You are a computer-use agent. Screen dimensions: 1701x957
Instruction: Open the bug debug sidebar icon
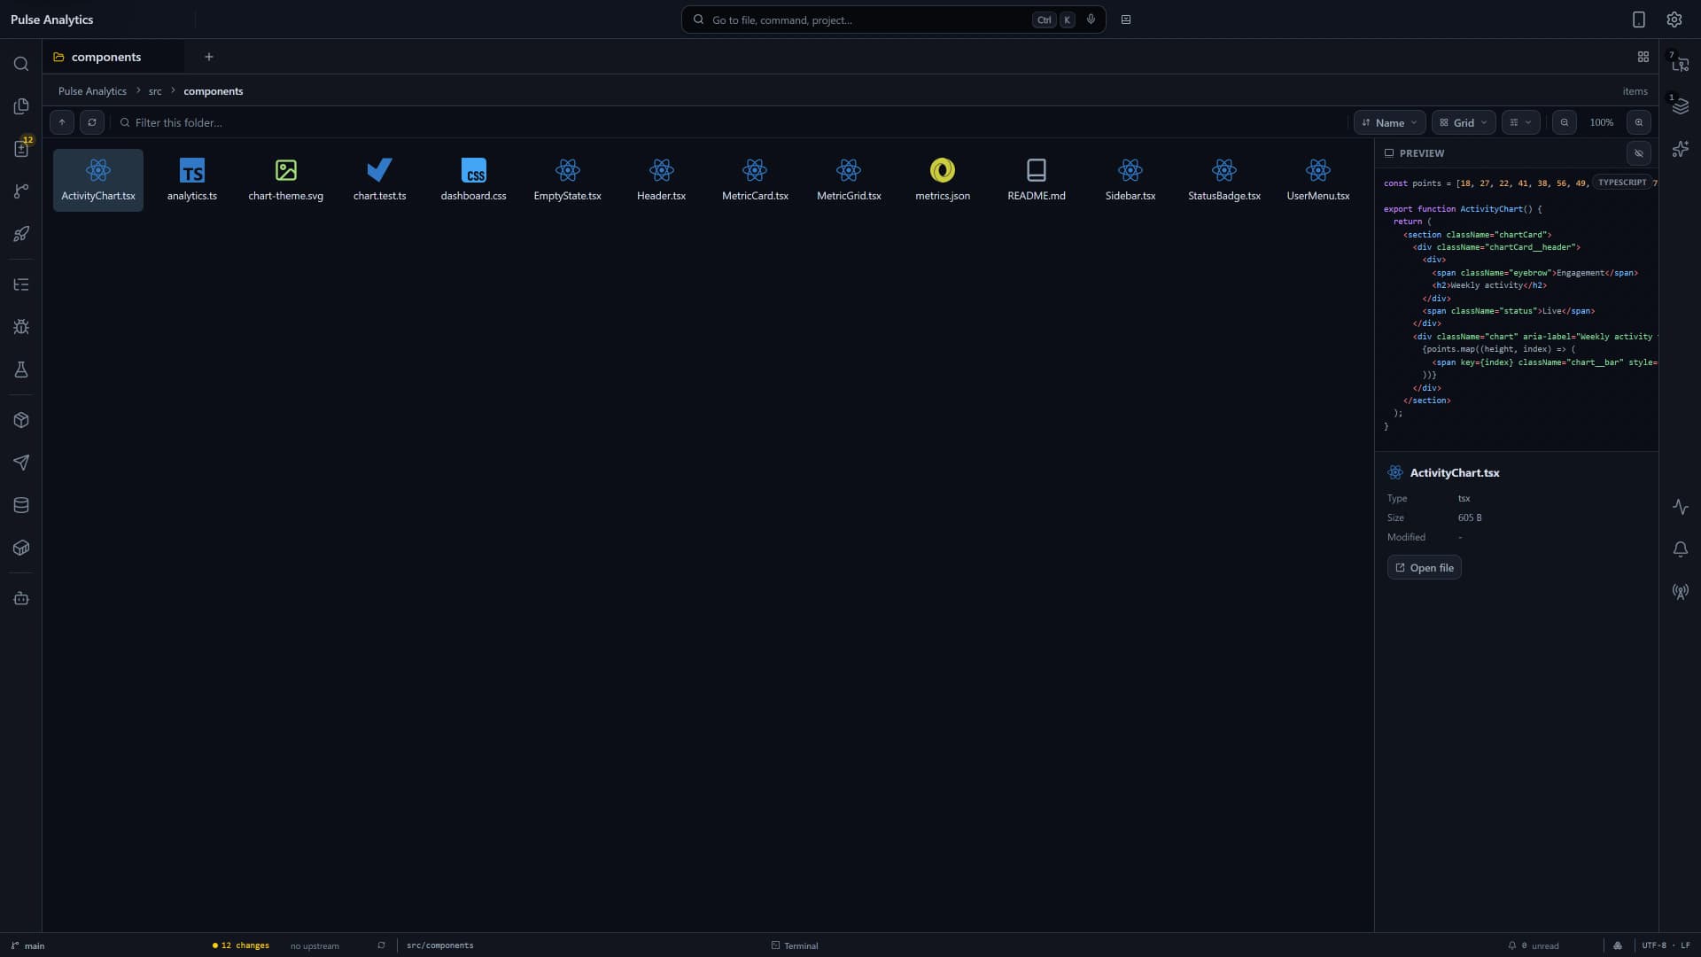pyautogui.click(x=21, y=327)
